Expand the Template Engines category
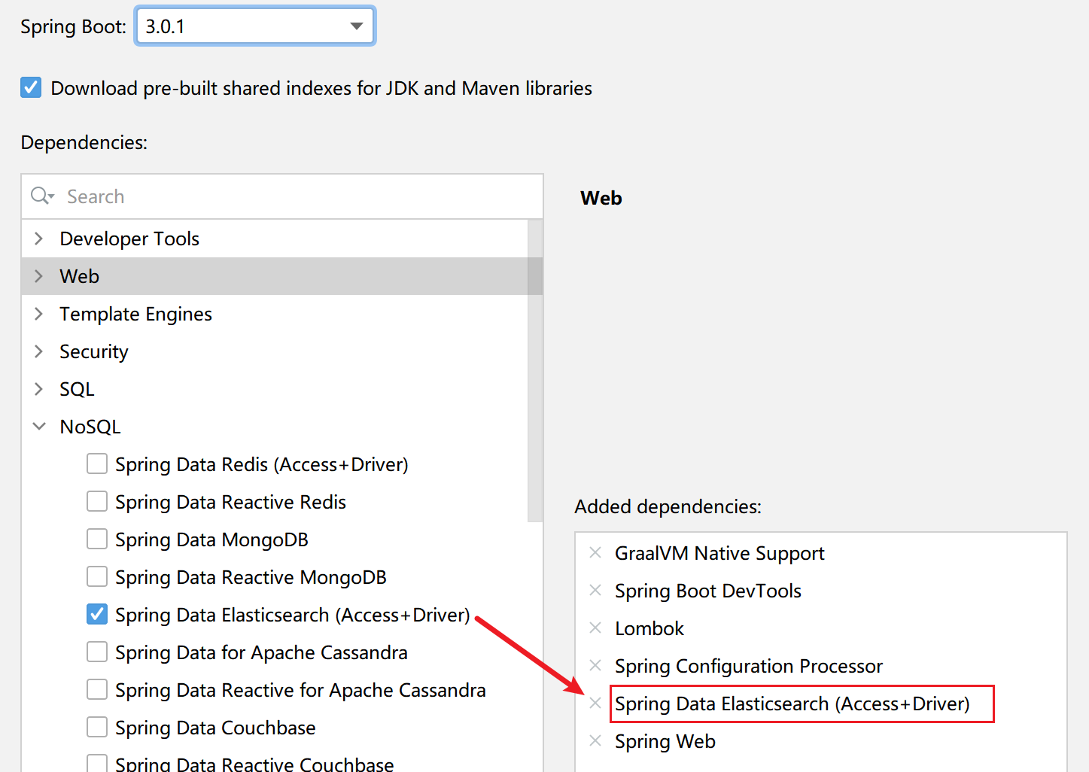 pos(39,314)
